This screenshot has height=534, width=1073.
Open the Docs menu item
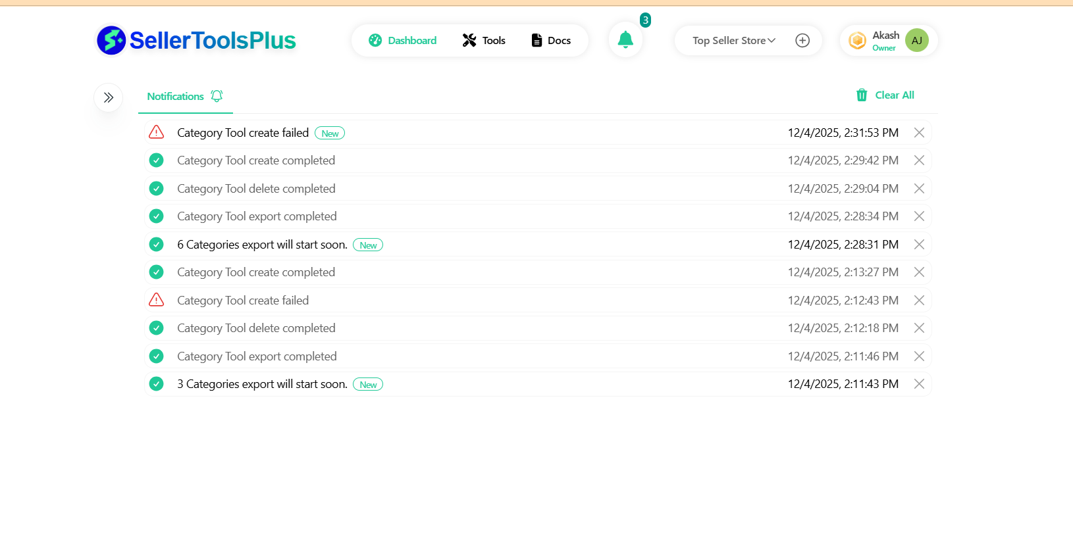click(x=551, y=40)
